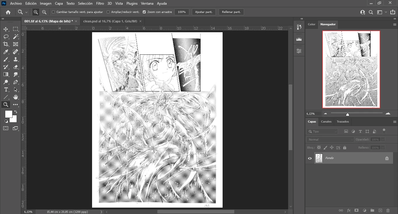
Task: Select the Gradient tool
Action: 6,74
